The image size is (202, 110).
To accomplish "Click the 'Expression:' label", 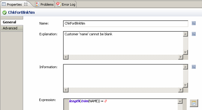I will pyautogui.click(x=47, y=100).
